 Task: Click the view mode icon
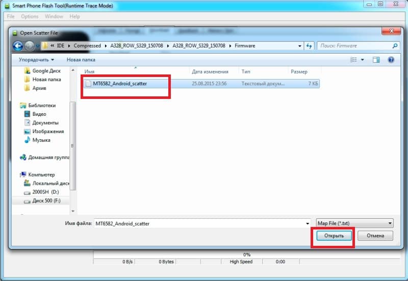[x=353, y=60]
